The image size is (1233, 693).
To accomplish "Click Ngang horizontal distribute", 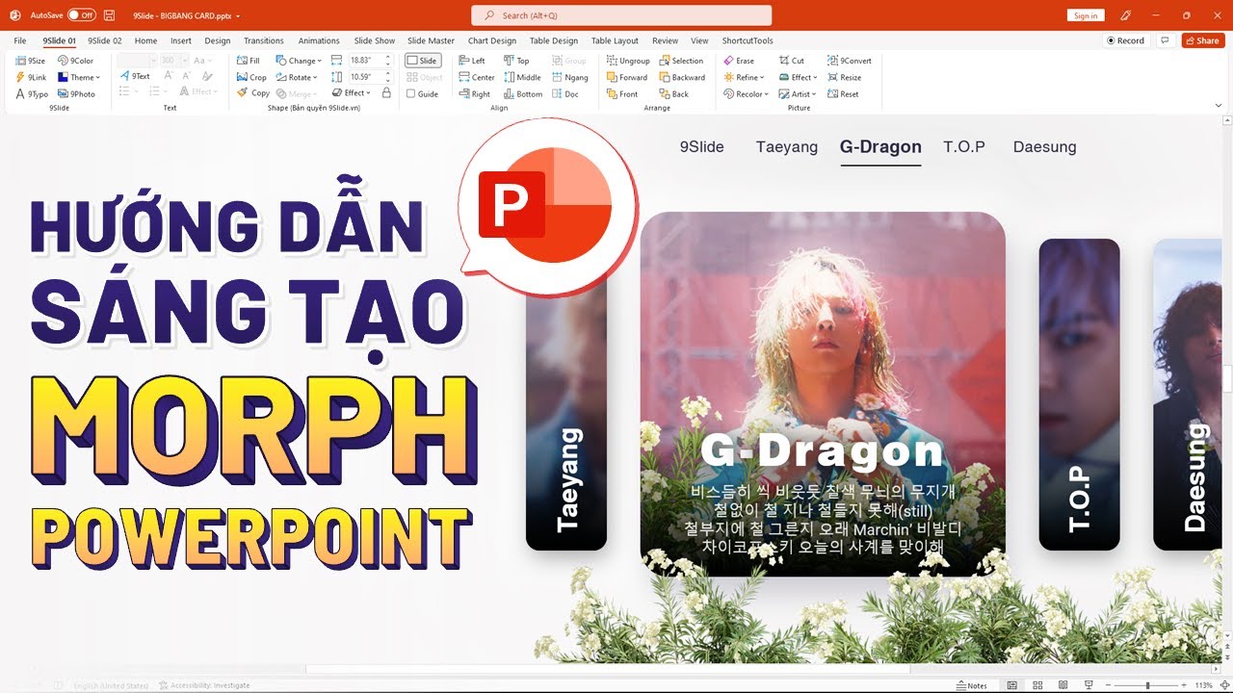I will click(x=569, y=77).
